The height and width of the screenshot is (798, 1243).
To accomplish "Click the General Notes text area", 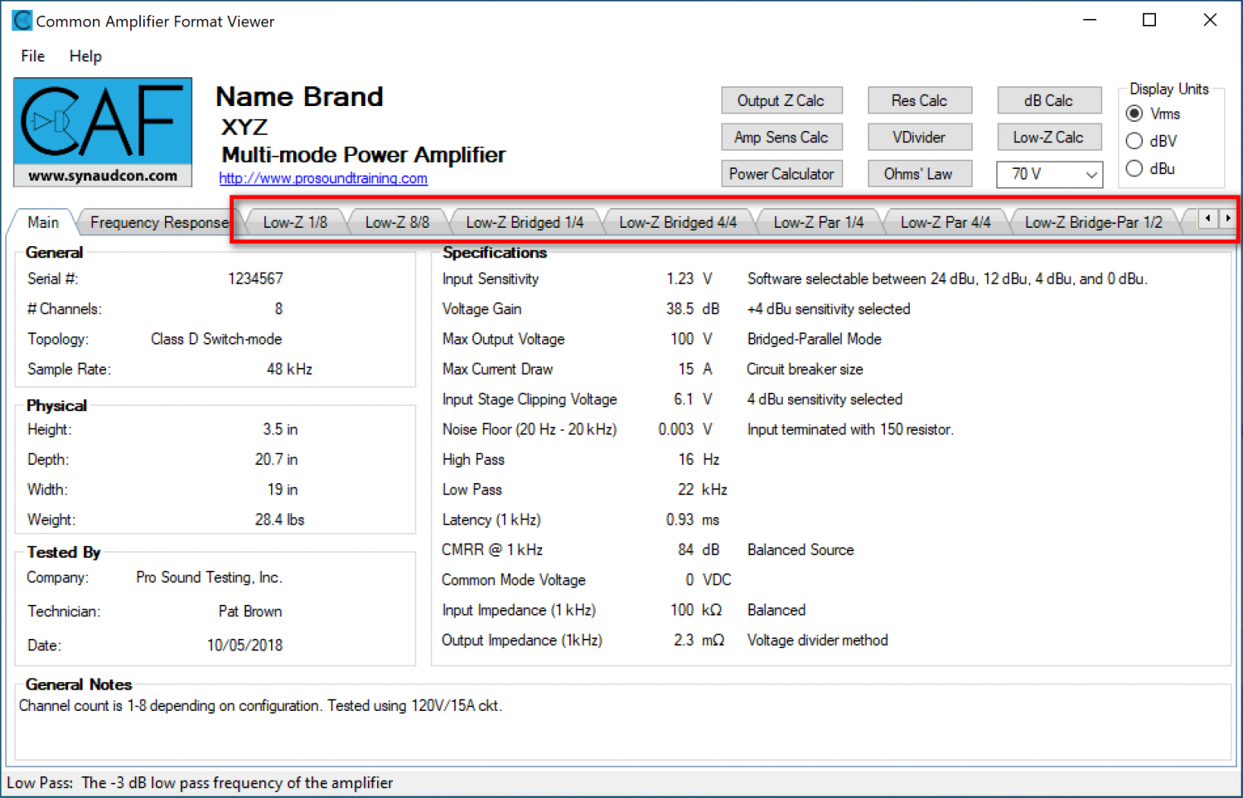I will click(x=621, y=729).
